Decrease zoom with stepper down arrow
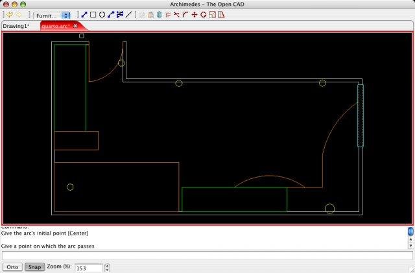The width and height of the screenshot is (415, 273). [107, 270]
